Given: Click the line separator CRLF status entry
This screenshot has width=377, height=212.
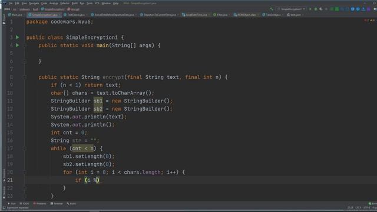Looking at the screenshot, I should click(x=358, y=208).
